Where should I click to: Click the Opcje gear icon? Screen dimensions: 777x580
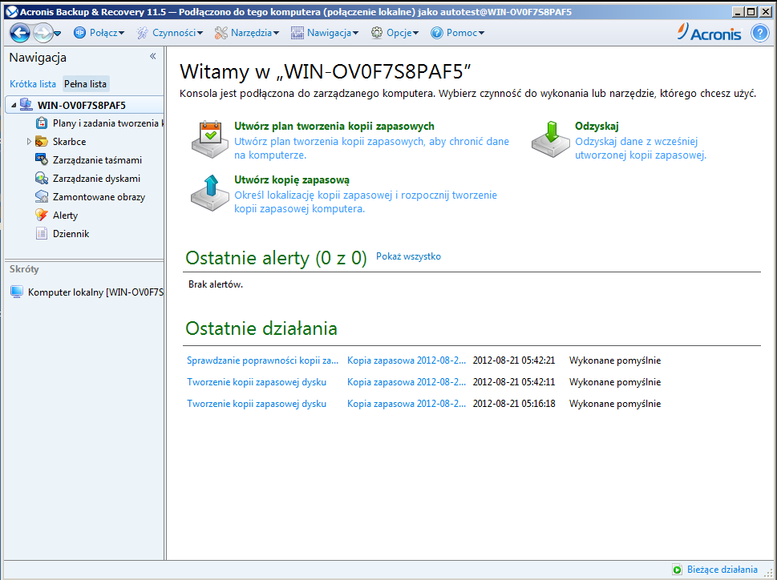(377, 33)
